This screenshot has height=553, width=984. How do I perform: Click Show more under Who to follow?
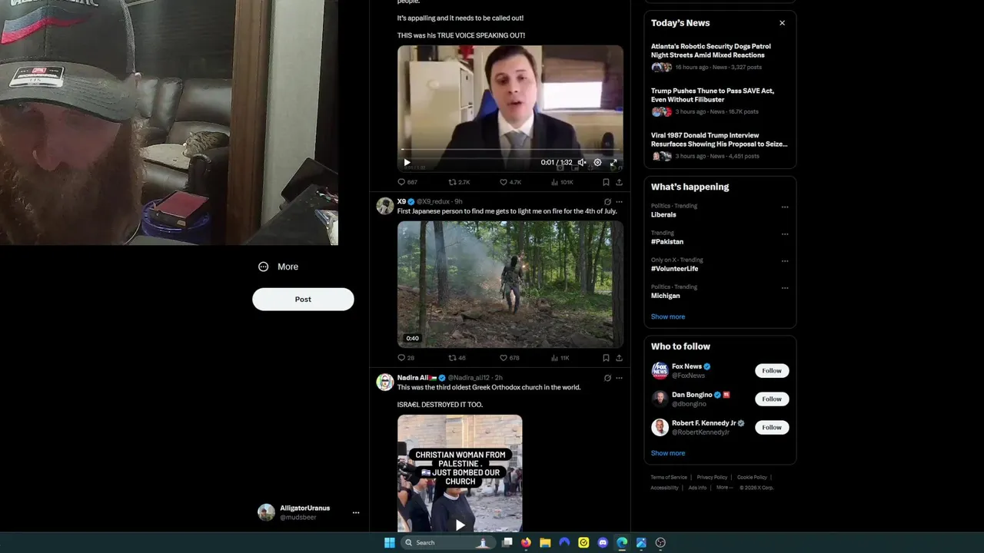point(668,453)
